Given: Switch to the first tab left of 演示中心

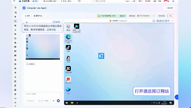Looking at the screenshot, I should click(x=28, y=16).
